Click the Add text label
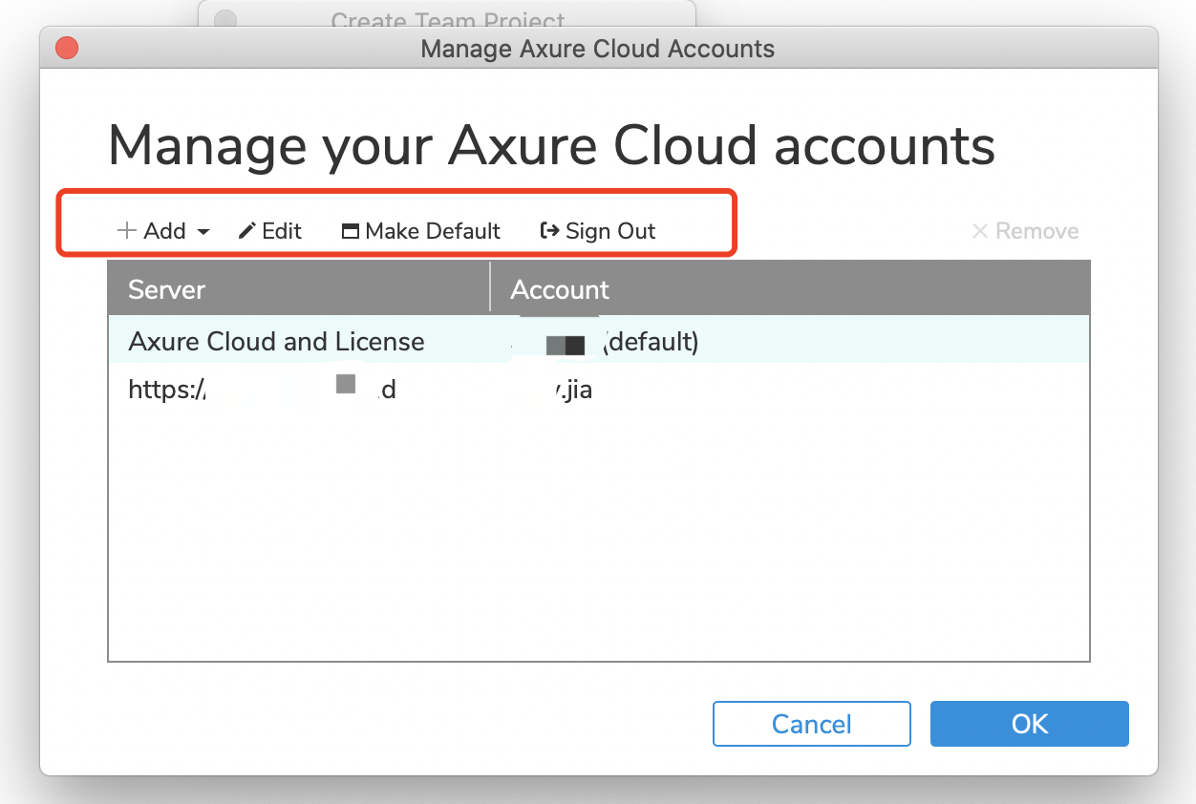Image resolution: width=1196 pixels, height=804 pixels. coord(164,231)
